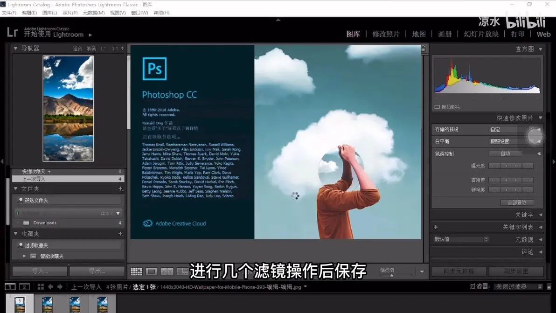556x313 pixels.
Task: Click the Lr logo in the identity plate
Action: click(12, 32)
